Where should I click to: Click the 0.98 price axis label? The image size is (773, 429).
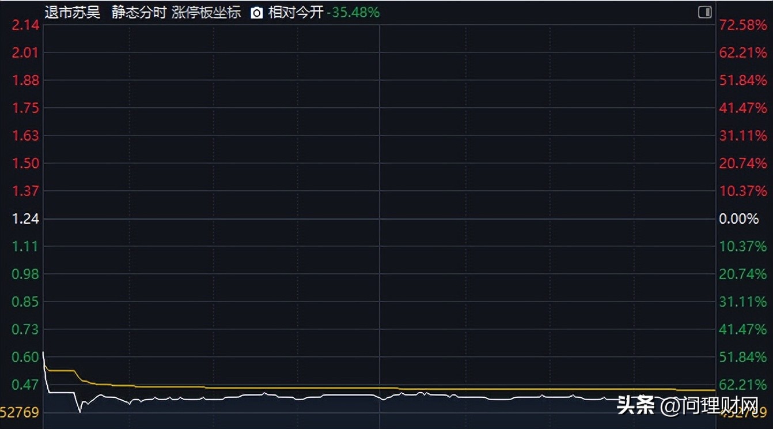(26, 274)
